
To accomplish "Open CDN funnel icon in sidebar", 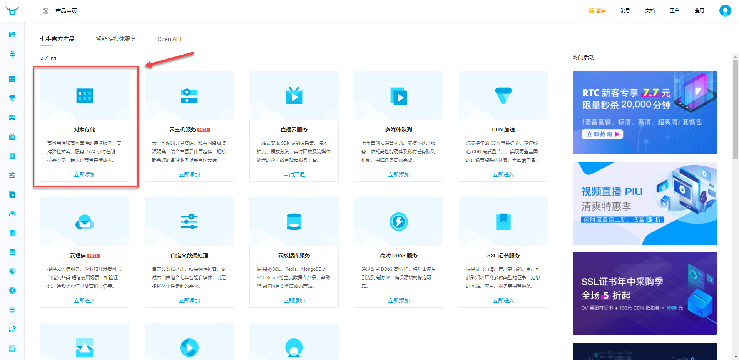I will coord(12,98).
